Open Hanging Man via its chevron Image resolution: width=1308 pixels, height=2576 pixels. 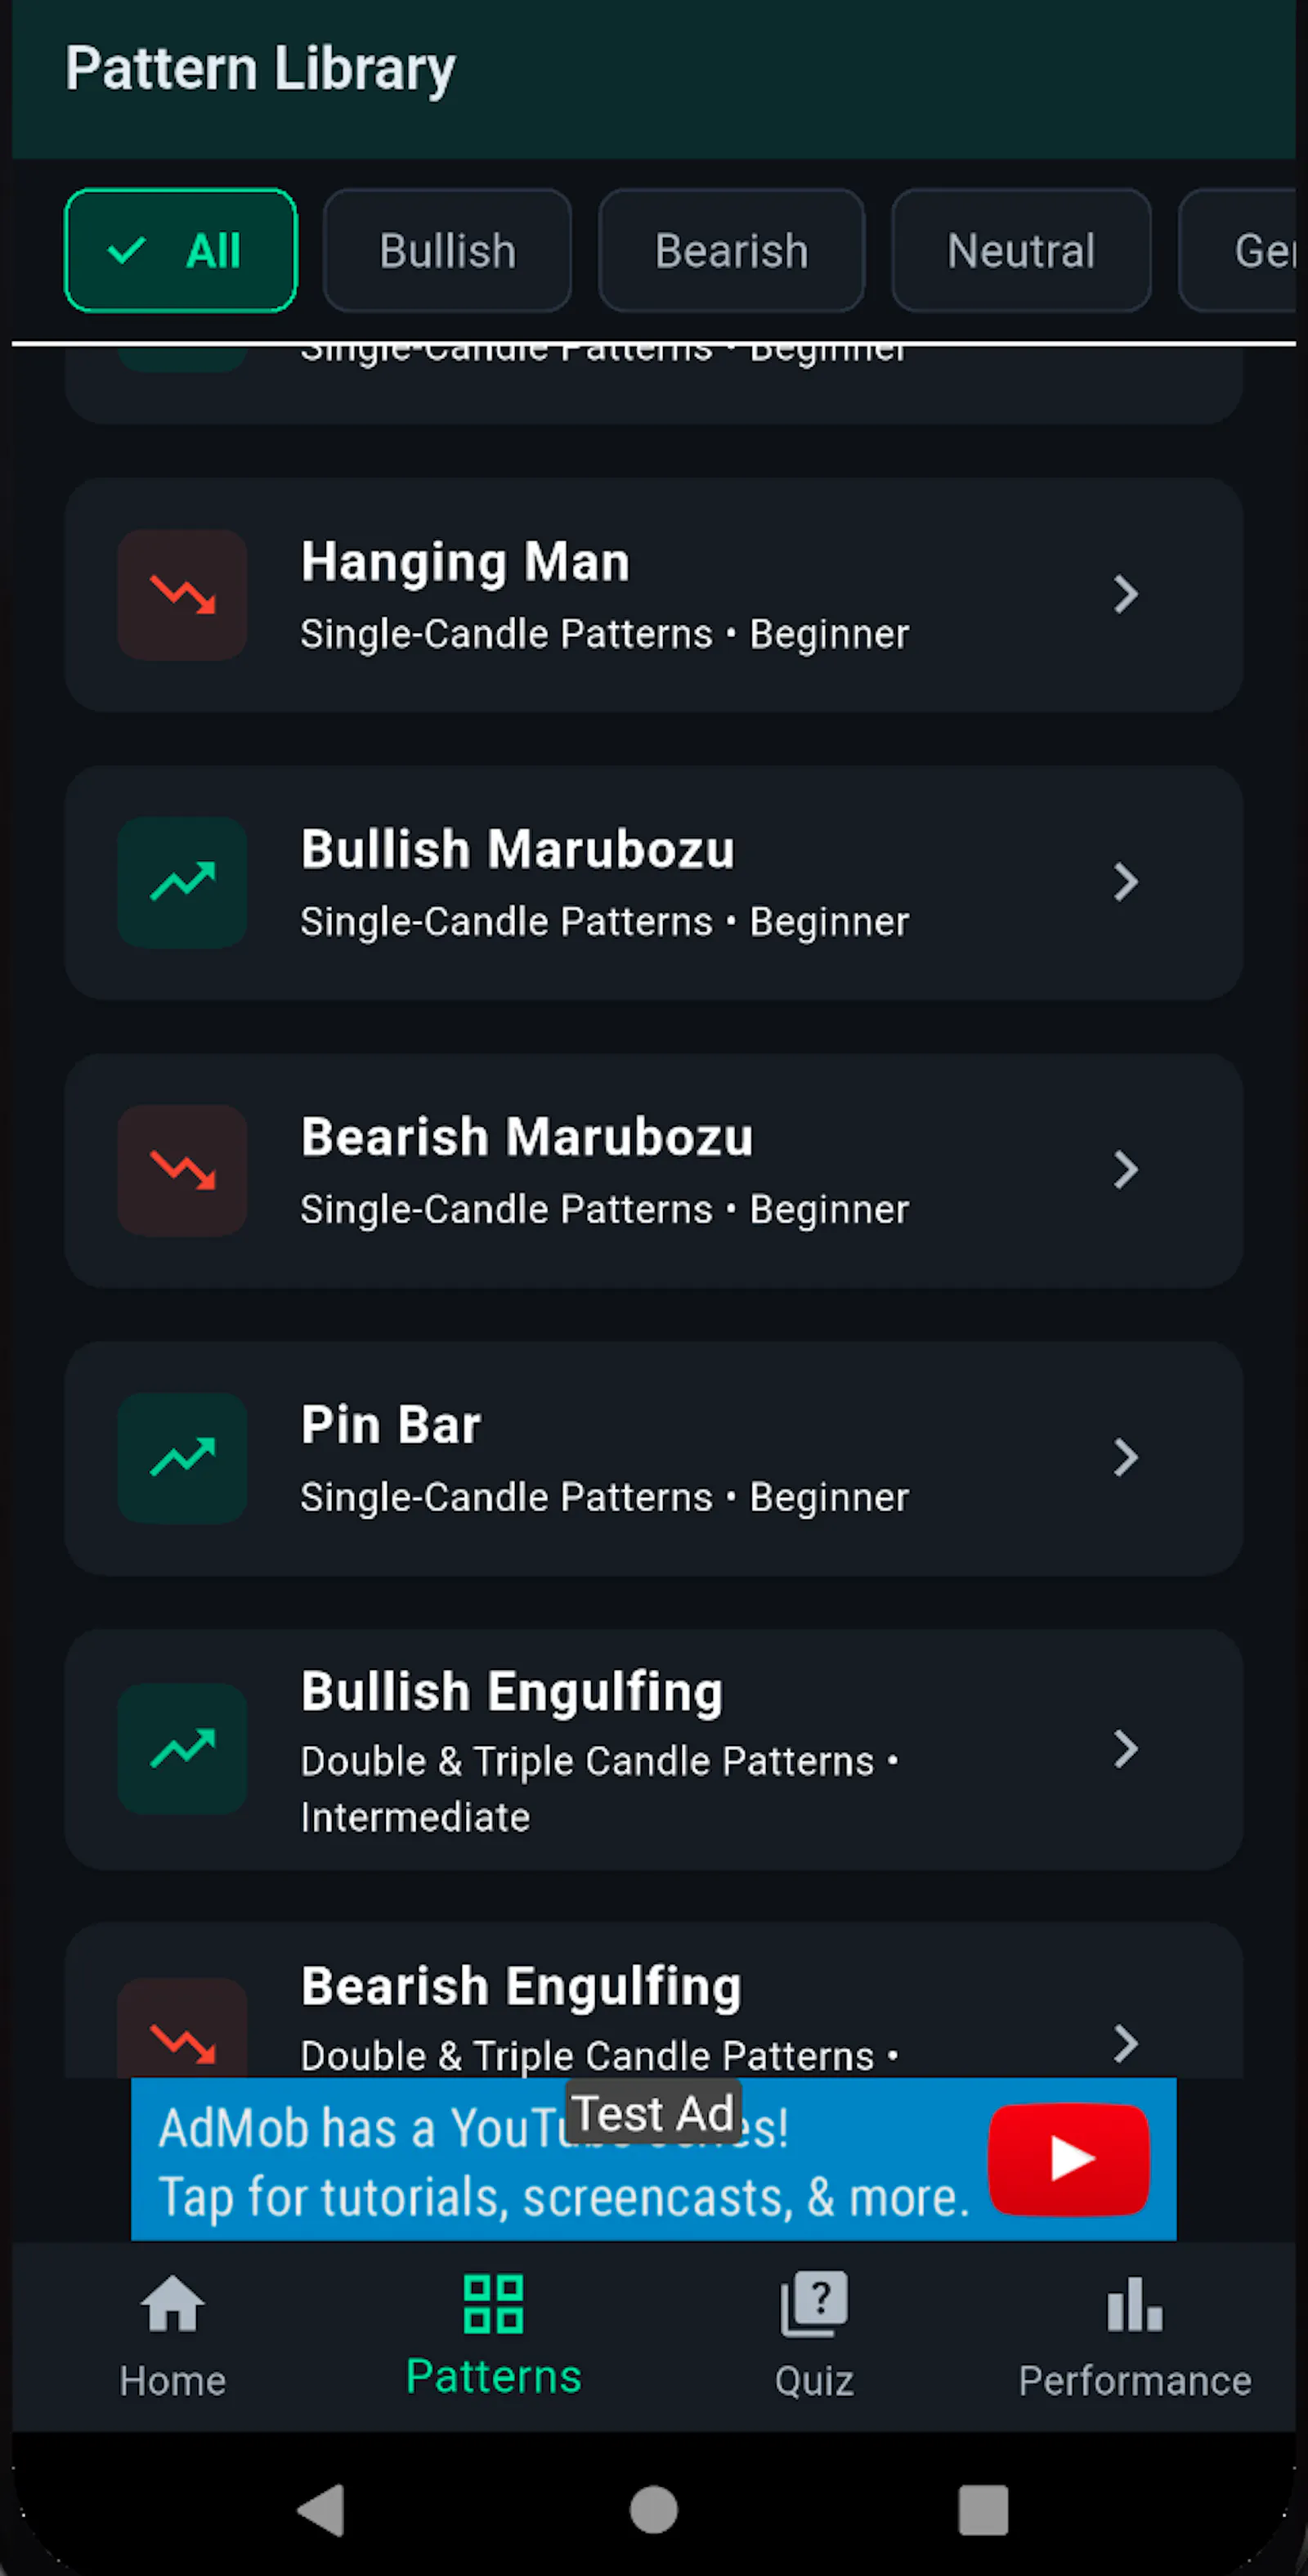click(x=1126, y=595)
